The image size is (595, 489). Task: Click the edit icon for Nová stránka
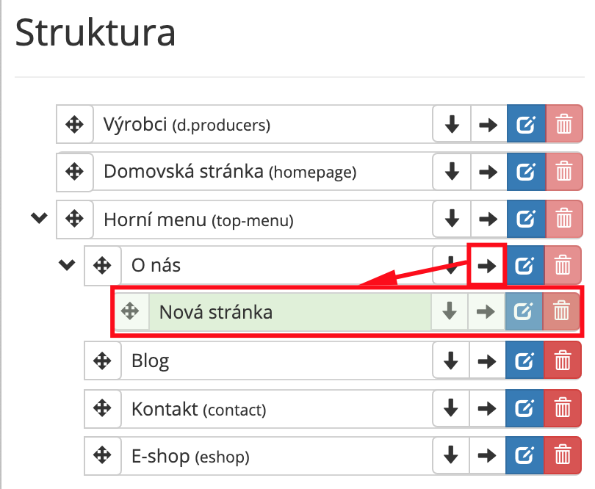(x=523, y=312)
